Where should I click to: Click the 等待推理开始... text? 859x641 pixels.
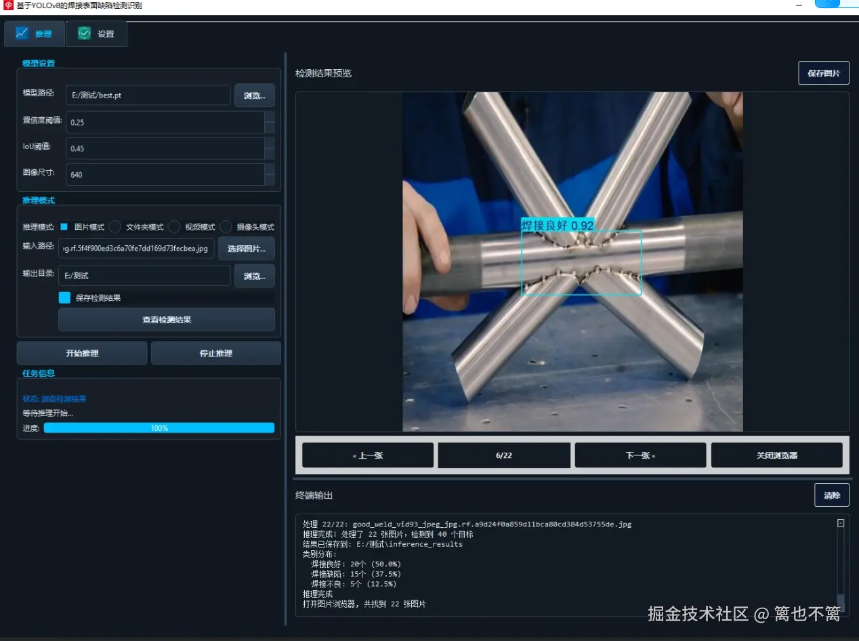click(x=48, y=413)
